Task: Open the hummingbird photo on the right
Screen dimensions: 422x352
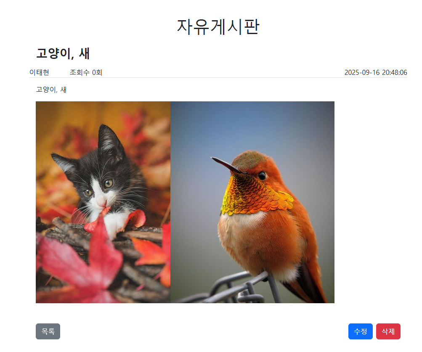Action: (x=252, y=202)
